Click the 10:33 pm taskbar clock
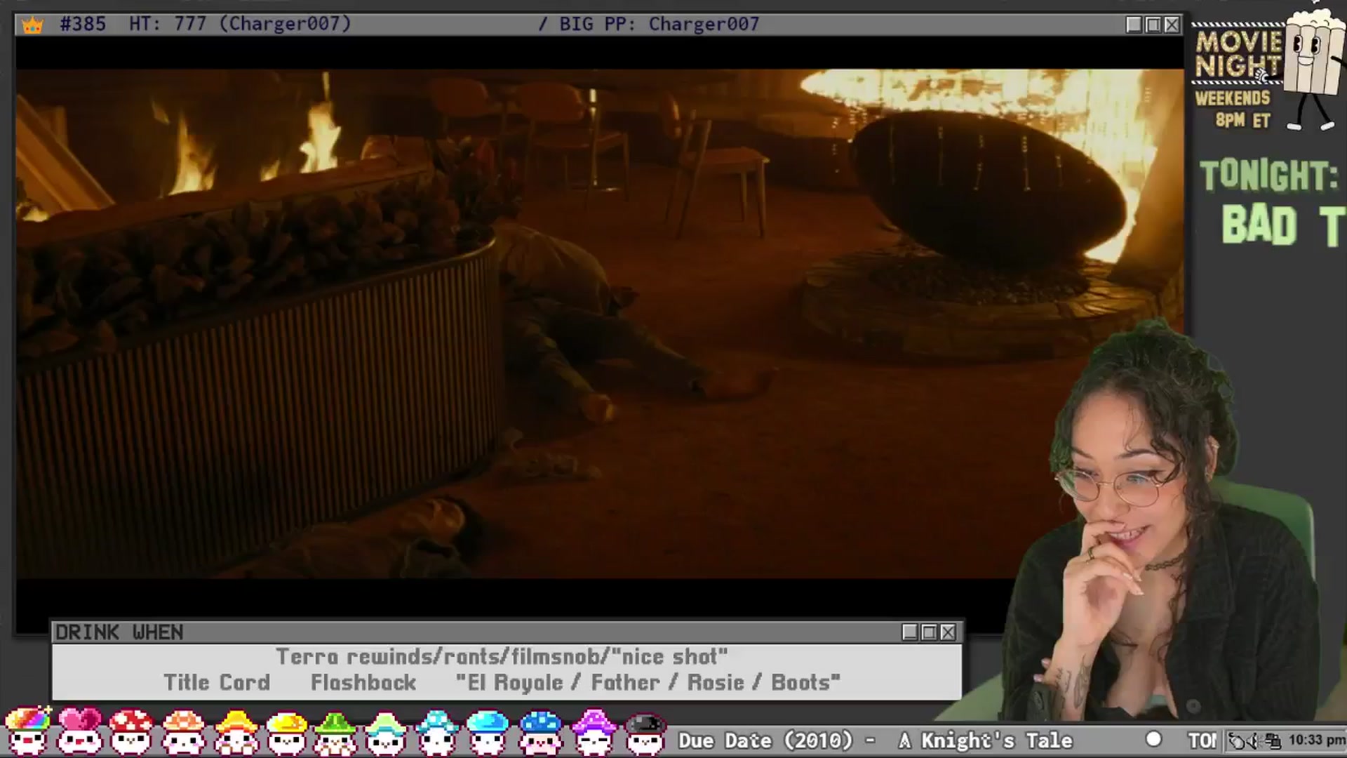Image resolution: width=1347 pixels, height=758 pixels. click(1316, 740)
